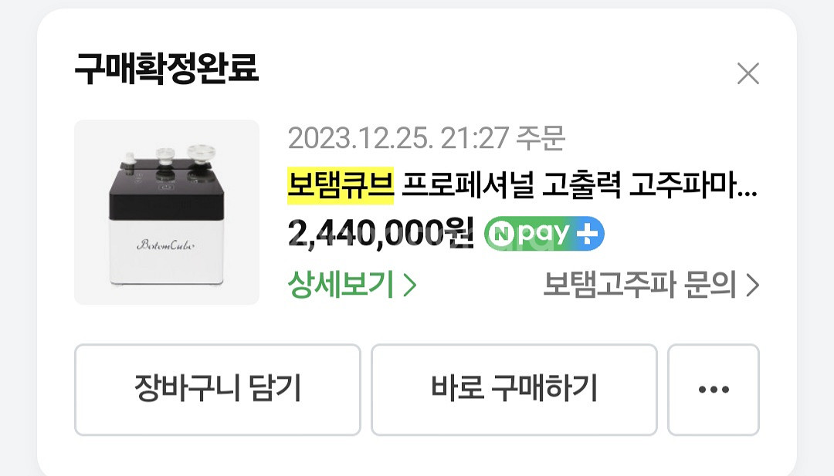
Task: Click the BotomCube lettering on product image
Action: click(x=166, y=245)
